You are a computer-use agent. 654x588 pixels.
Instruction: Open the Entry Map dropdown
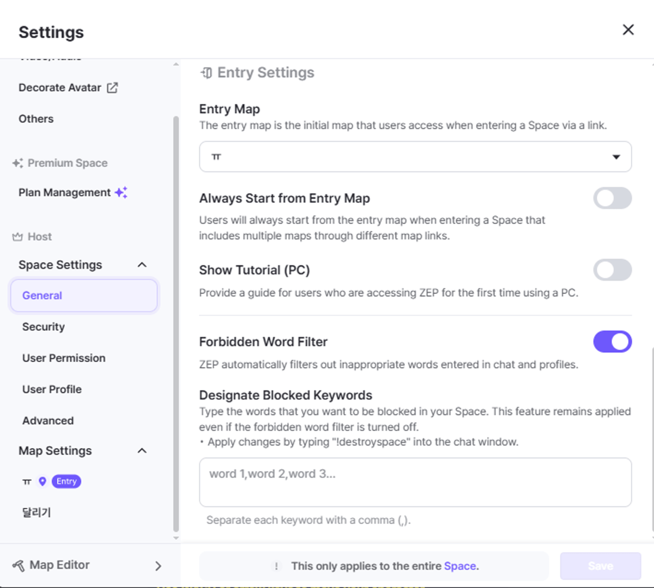click(x=415, y=157)
